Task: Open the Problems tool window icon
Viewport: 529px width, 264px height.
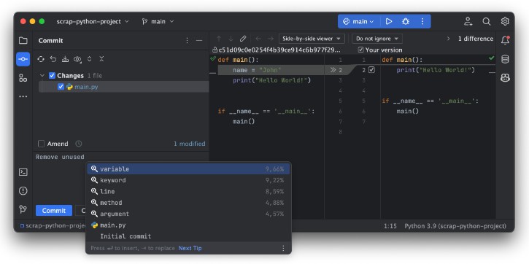Action: [23, 191]
